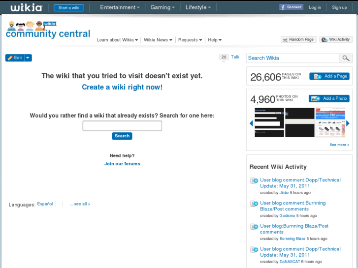This screenshot has width=358, height=268.
Task: Open the first black photo thumbnail
Action: tap(269, 122)
